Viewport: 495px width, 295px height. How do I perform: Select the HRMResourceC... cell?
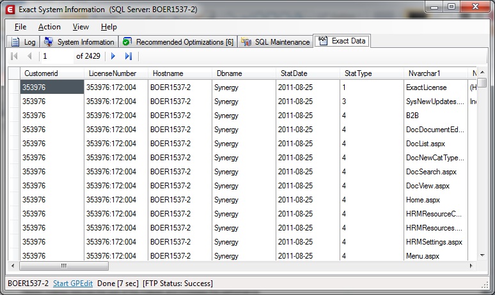[436, 214]
